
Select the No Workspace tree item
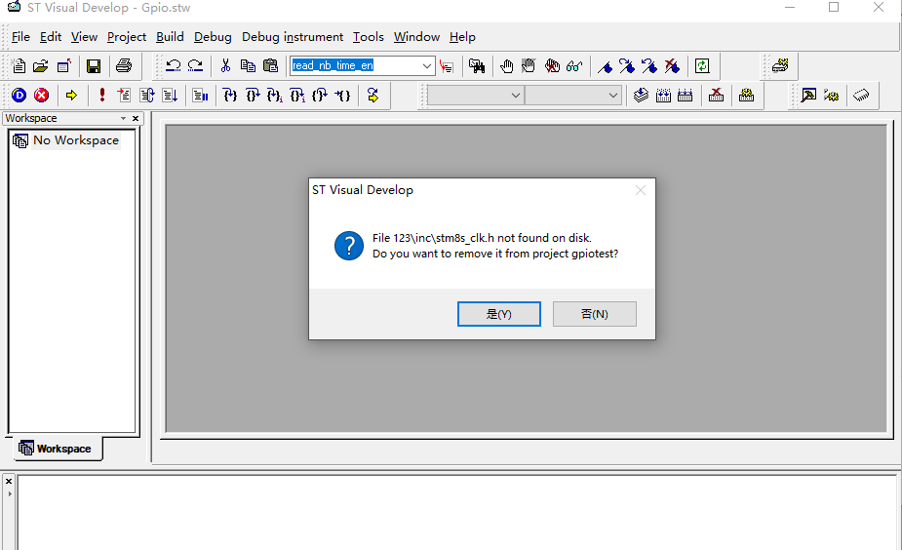(76, 140)
